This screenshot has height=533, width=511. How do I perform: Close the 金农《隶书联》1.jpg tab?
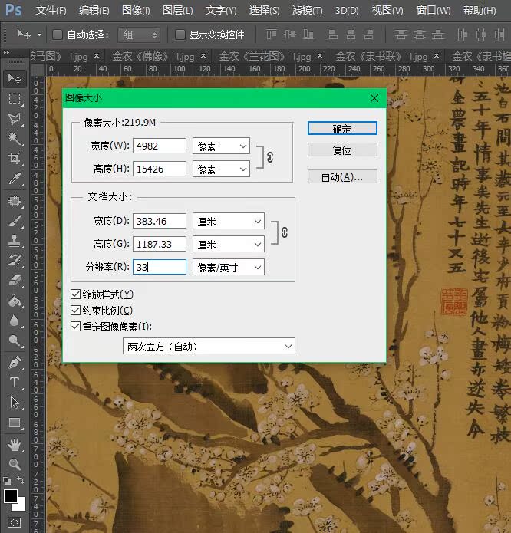pyautogui.click(x=437, y=55)
